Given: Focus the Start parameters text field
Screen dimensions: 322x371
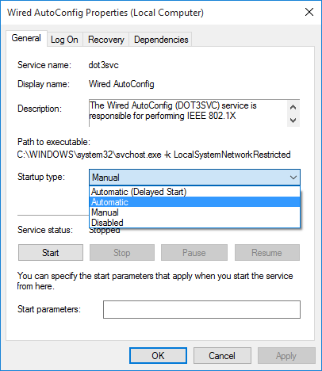Looking at the screenshot, I should (x=201, y=309).
